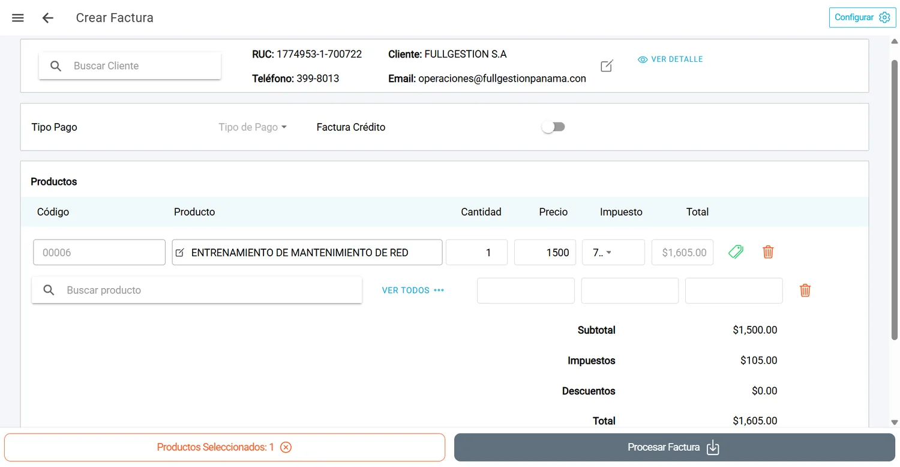The width and height of the screenshot is (900, 467).
Task: Click the Impuestos value $105.00
Action: pyautogui.click(x=759, y=361)
